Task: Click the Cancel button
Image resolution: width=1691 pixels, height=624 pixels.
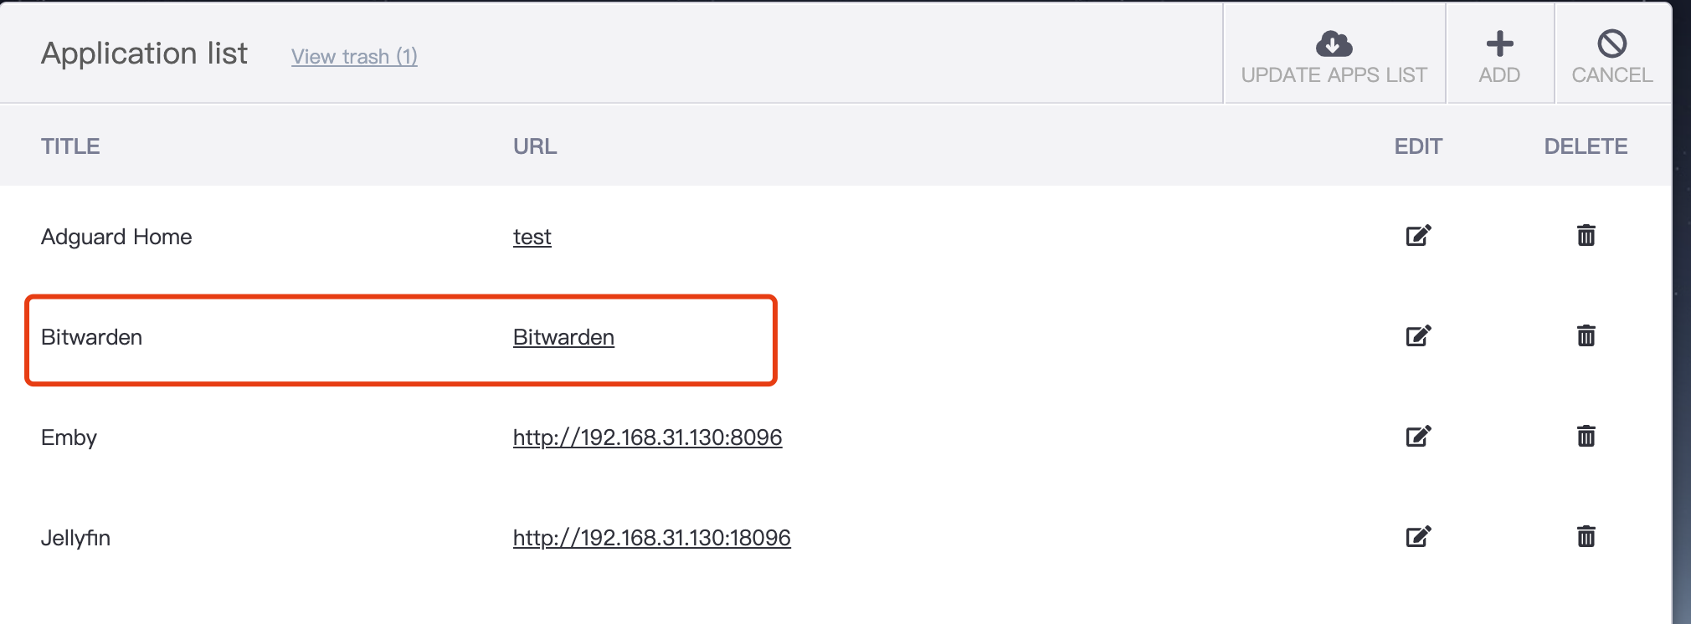Action: pos(1611,55)
